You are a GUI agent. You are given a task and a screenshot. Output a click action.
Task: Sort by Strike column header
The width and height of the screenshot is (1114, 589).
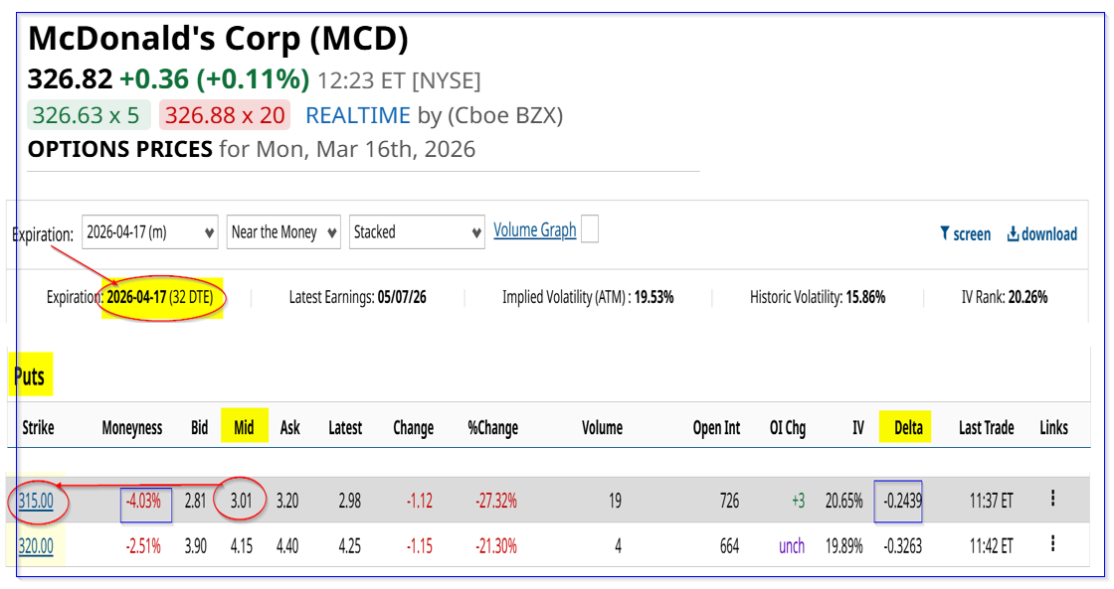38,428
